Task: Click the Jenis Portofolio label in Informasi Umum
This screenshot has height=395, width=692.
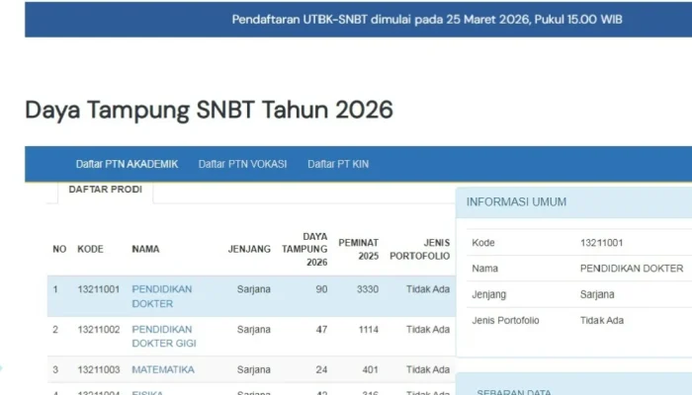Action: point(505,321)
